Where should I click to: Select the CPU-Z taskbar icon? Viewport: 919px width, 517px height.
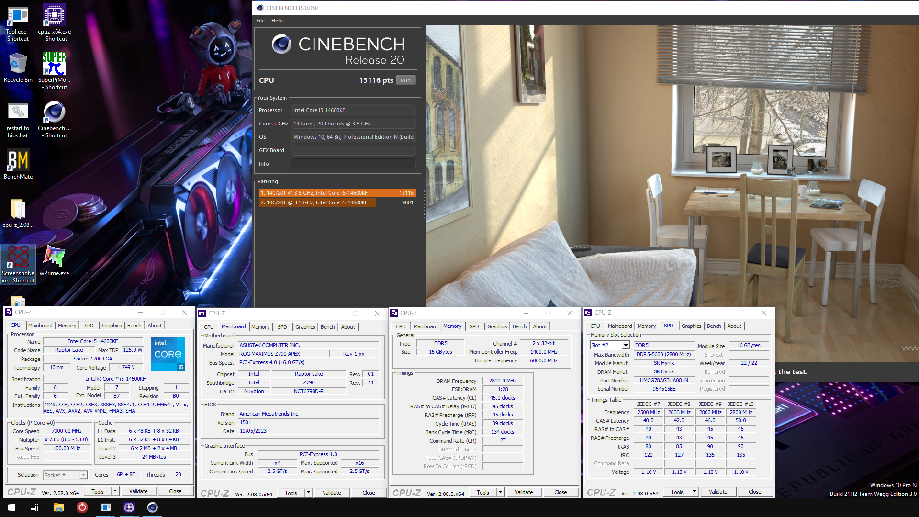click(129, 507)
